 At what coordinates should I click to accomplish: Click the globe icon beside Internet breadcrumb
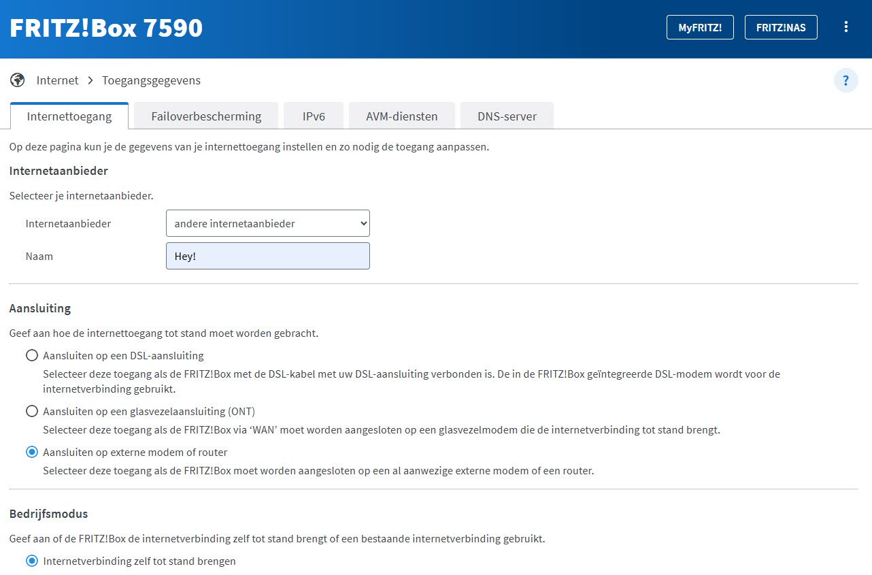pos(17,80)
